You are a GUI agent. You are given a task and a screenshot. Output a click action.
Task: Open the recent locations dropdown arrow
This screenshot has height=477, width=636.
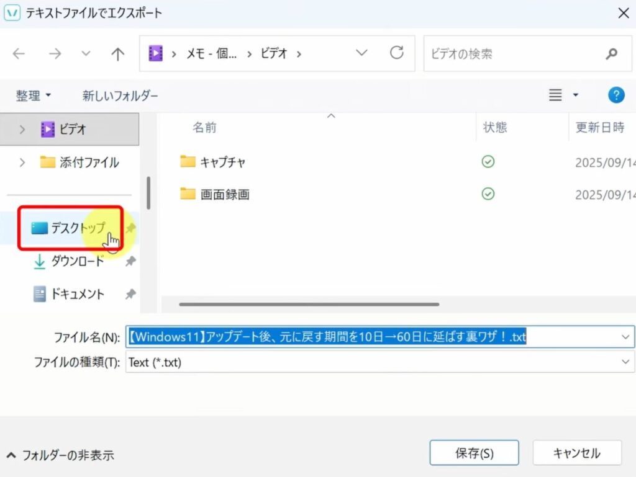click(86, 54)
